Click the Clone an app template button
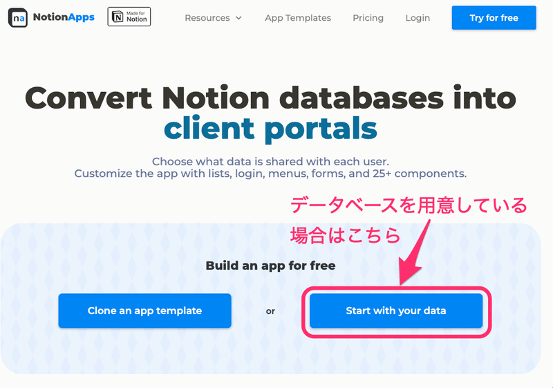 (x=145, y=311)
